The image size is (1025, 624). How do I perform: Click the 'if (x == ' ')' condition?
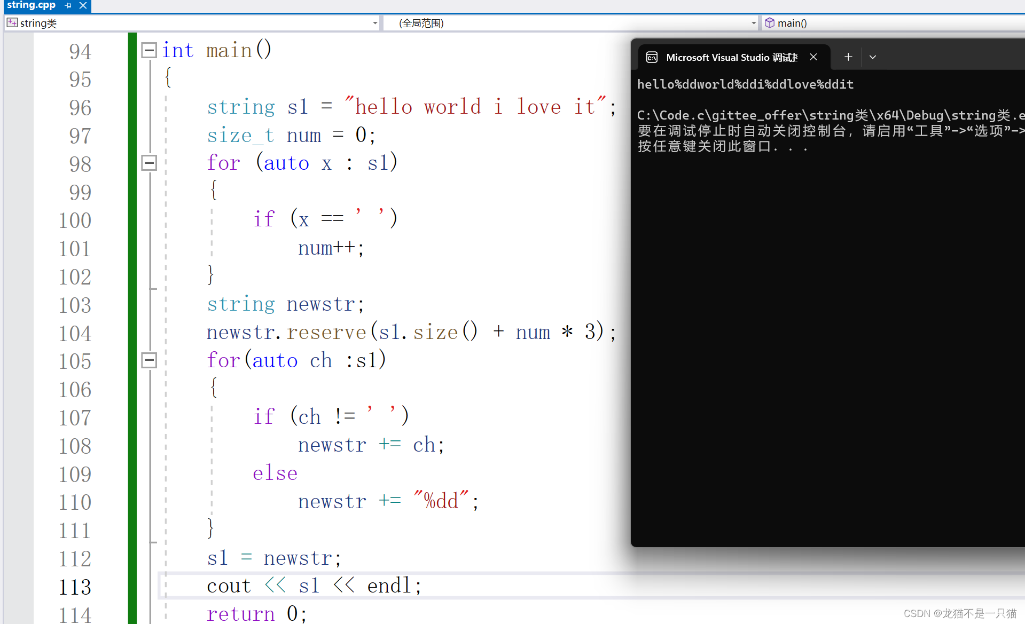click(325, 219)
